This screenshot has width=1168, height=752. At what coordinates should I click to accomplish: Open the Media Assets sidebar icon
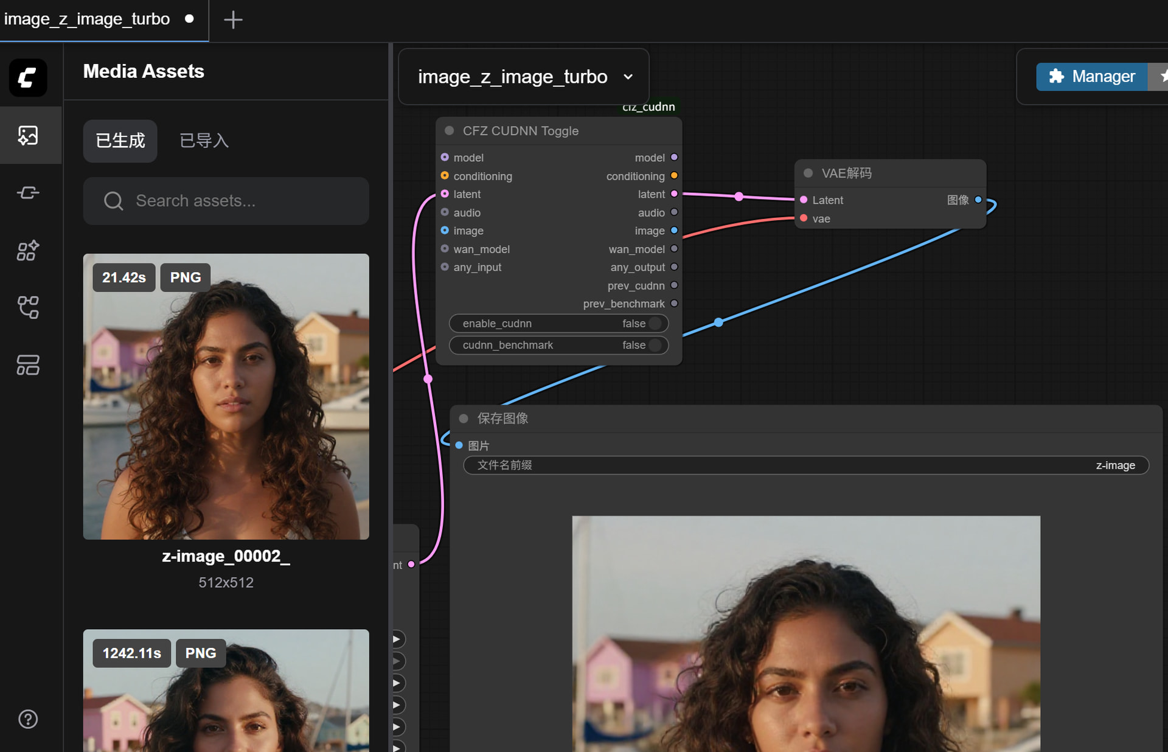pyautogui.click(x=28, y=135)
